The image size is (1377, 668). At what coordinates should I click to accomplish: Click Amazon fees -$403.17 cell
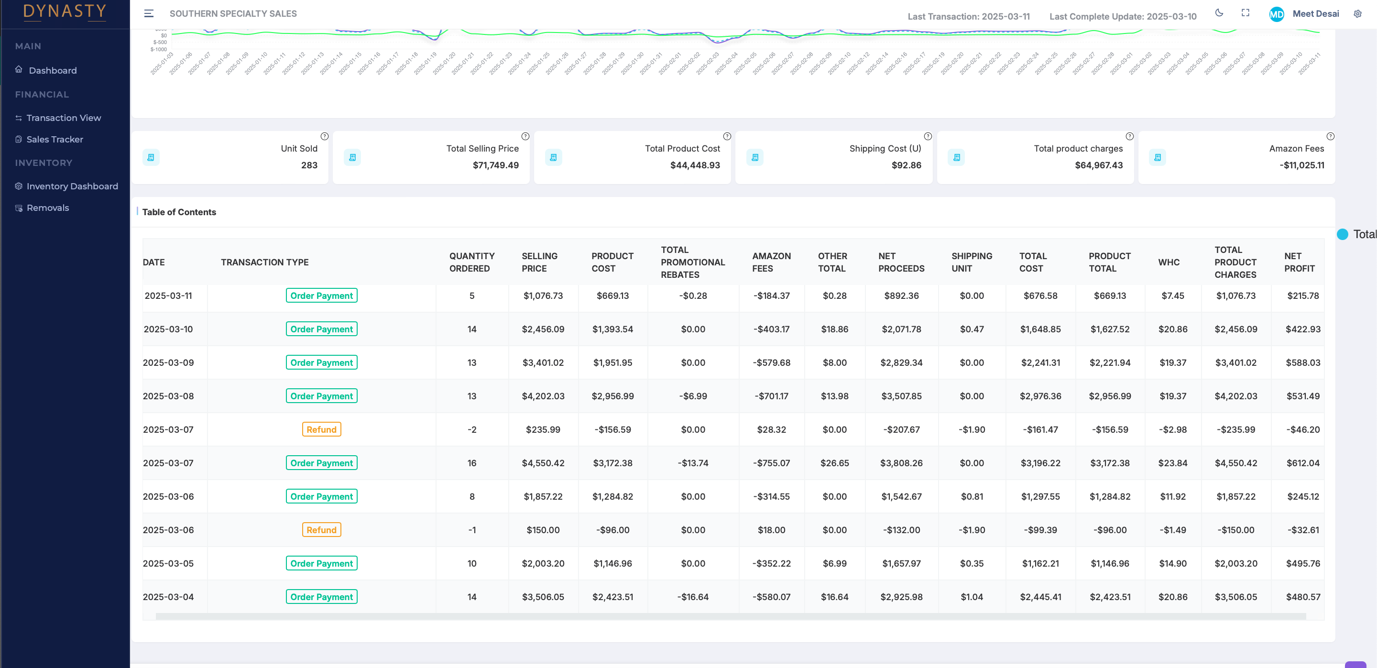[x=771, y=329]
